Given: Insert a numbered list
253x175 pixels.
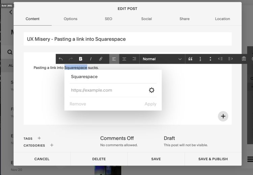Looking at the screenshot, I should [200, 59].
